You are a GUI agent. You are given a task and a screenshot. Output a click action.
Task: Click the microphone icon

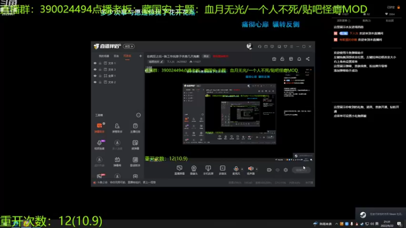[x=236, y=169]
